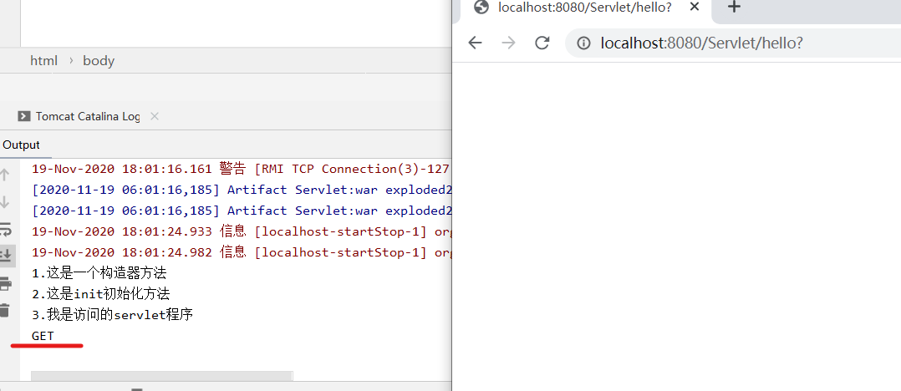Click the 18:01:16.161 警告 log line
This screenshot has width=901, height=391.
242,169
